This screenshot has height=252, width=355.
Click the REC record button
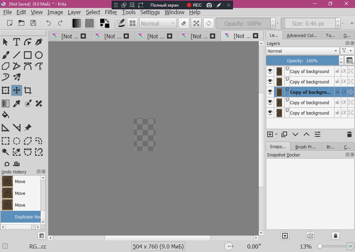coord(194,5)
